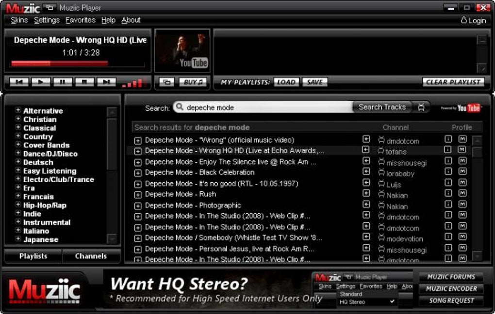
Task: Pause the current song
Action: pos(63,82)
